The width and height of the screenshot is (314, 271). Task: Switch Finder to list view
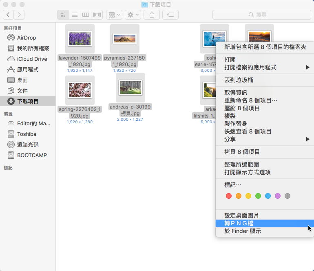click(74, 15)
